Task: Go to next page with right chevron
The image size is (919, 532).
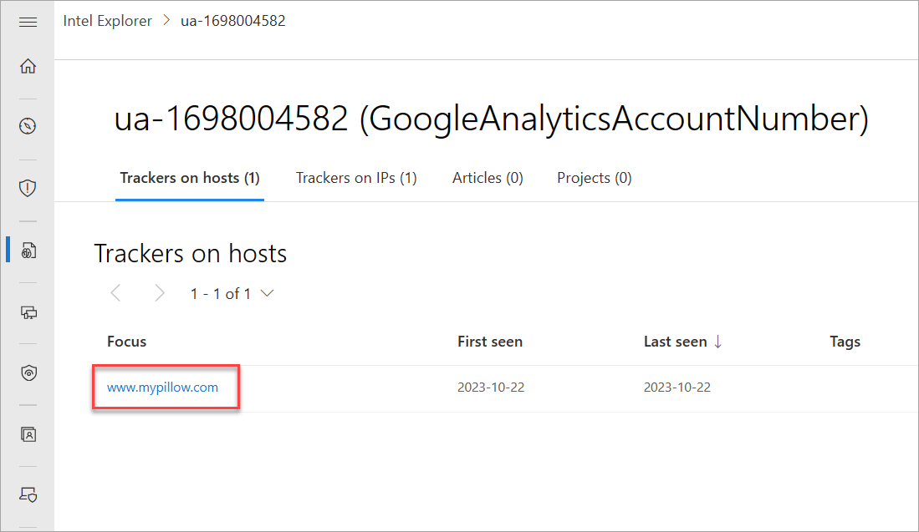Action: (x=160, y=293)
